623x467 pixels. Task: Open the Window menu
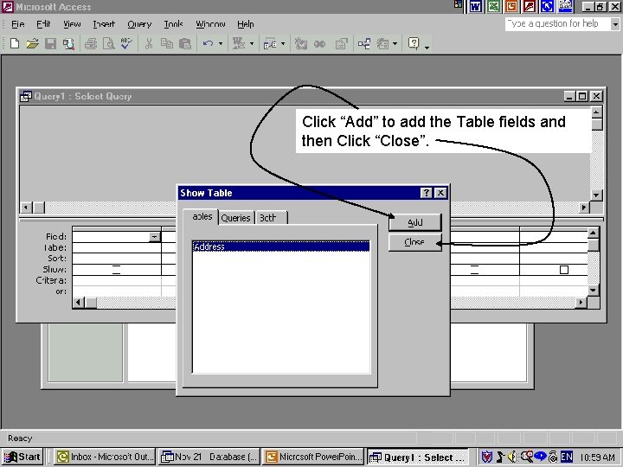tap(210, 24)
